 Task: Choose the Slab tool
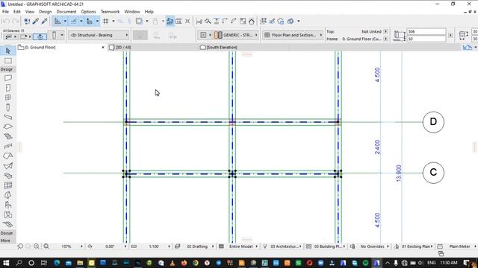8,127
